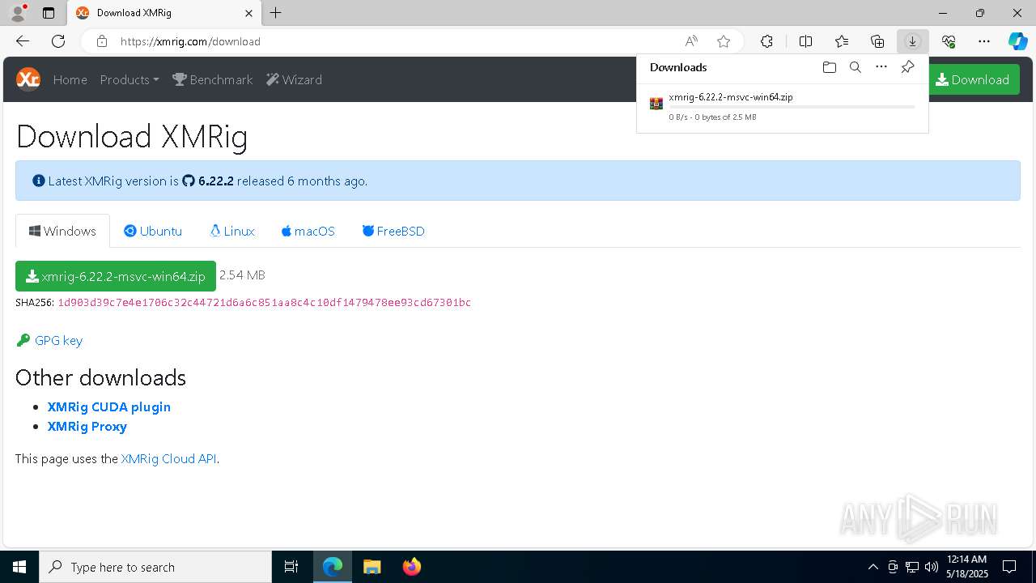Image resolution: width=1036 pixels, height=583 pixels.
Task: Expand the Products dropdown menu
Action: [129, 79]
